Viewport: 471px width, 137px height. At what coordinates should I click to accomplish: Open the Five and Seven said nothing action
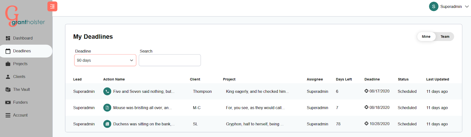(x=144, y=91)
